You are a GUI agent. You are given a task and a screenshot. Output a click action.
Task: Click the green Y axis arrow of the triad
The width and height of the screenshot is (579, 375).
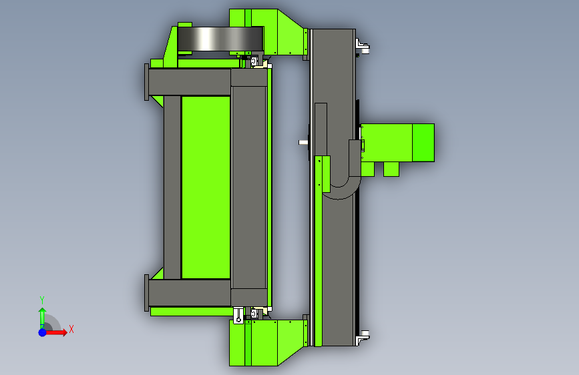pyautogui.click(x=42, y=318)
